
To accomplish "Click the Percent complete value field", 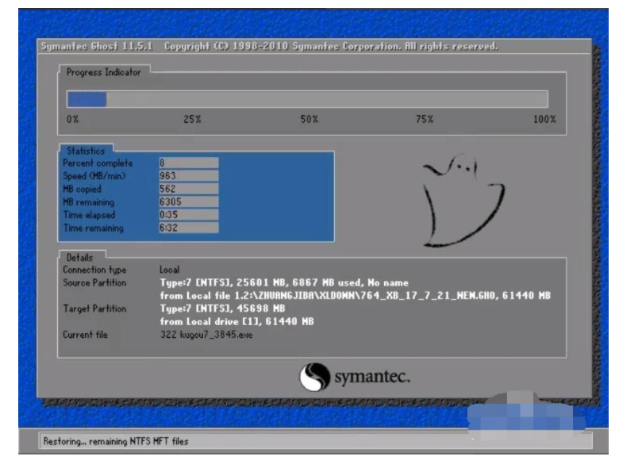I will pyautogui.click(x=188, y=163).
